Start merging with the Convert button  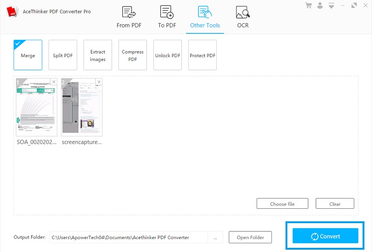click(x=325, y=236)
